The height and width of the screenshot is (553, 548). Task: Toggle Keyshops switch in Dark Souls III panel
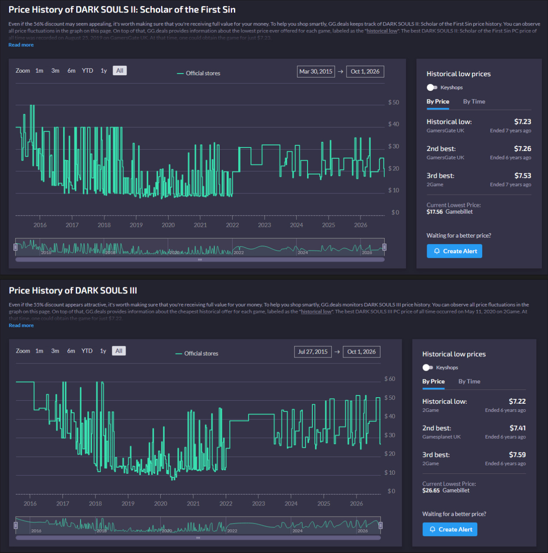tap(428, 367)
